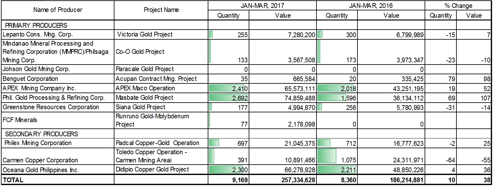The image size is (493, 186).
Task: Select the "JAN-MAR, 2016" header cell
Action: coord(370,6)
